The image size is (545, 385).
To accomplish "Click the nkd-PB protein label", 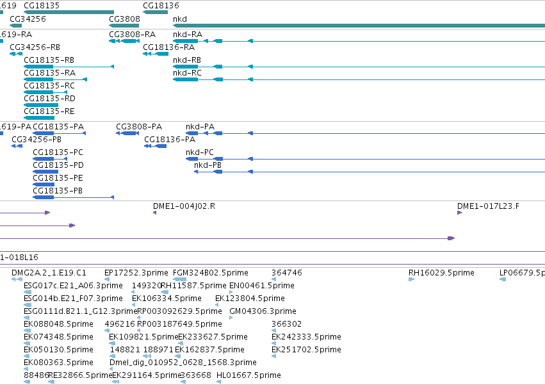I will pyautogui.click(x=208, y=165).
